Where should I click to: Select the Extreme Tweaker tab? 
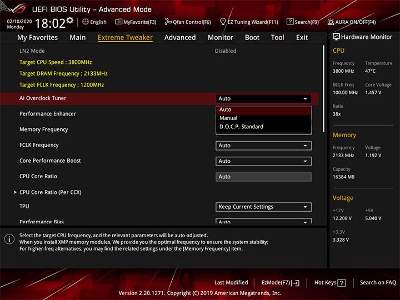click(x=125, y=38)
